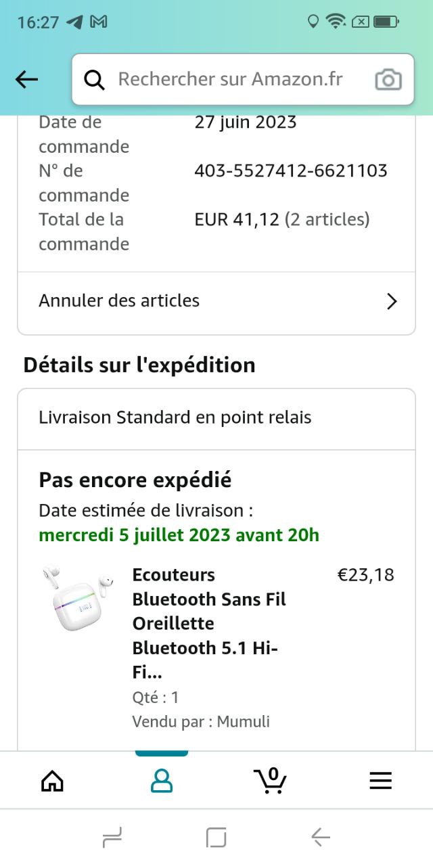Screen dimensions: 433x866
Task: Open the shopping cart
Action: [x=271, y=781]
